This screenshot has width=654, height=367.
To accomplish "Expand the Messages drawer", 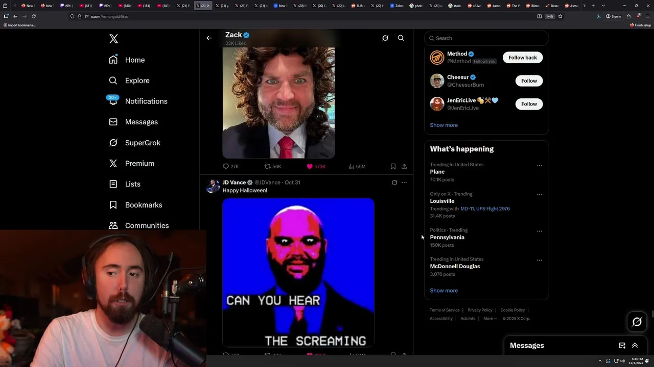I will pyautogui.click(x=635, y=346).
